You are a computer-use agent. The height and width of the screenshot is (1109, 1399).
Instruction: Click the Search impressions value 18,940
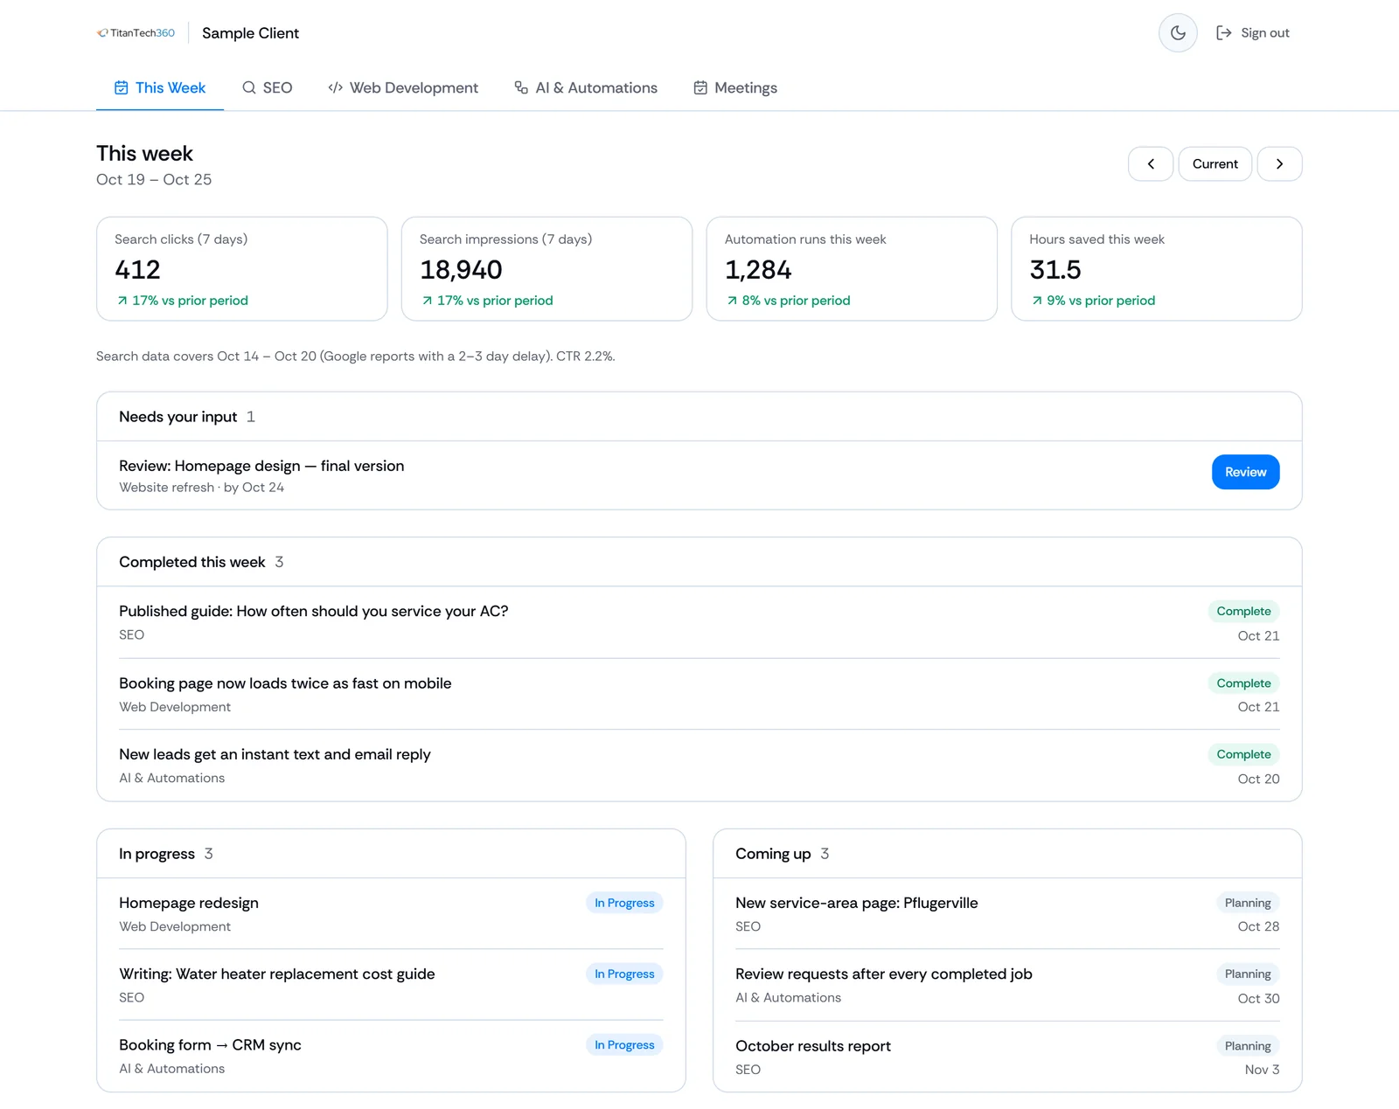pos(461,270)
